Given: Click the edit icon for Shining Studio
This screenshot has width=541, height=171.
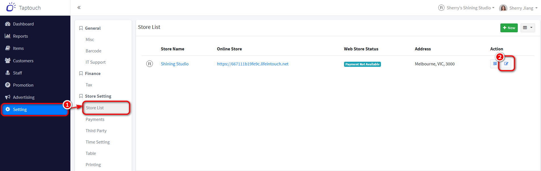Looking at the screenshot, I should pyautogui.click(x=506, y=64).
